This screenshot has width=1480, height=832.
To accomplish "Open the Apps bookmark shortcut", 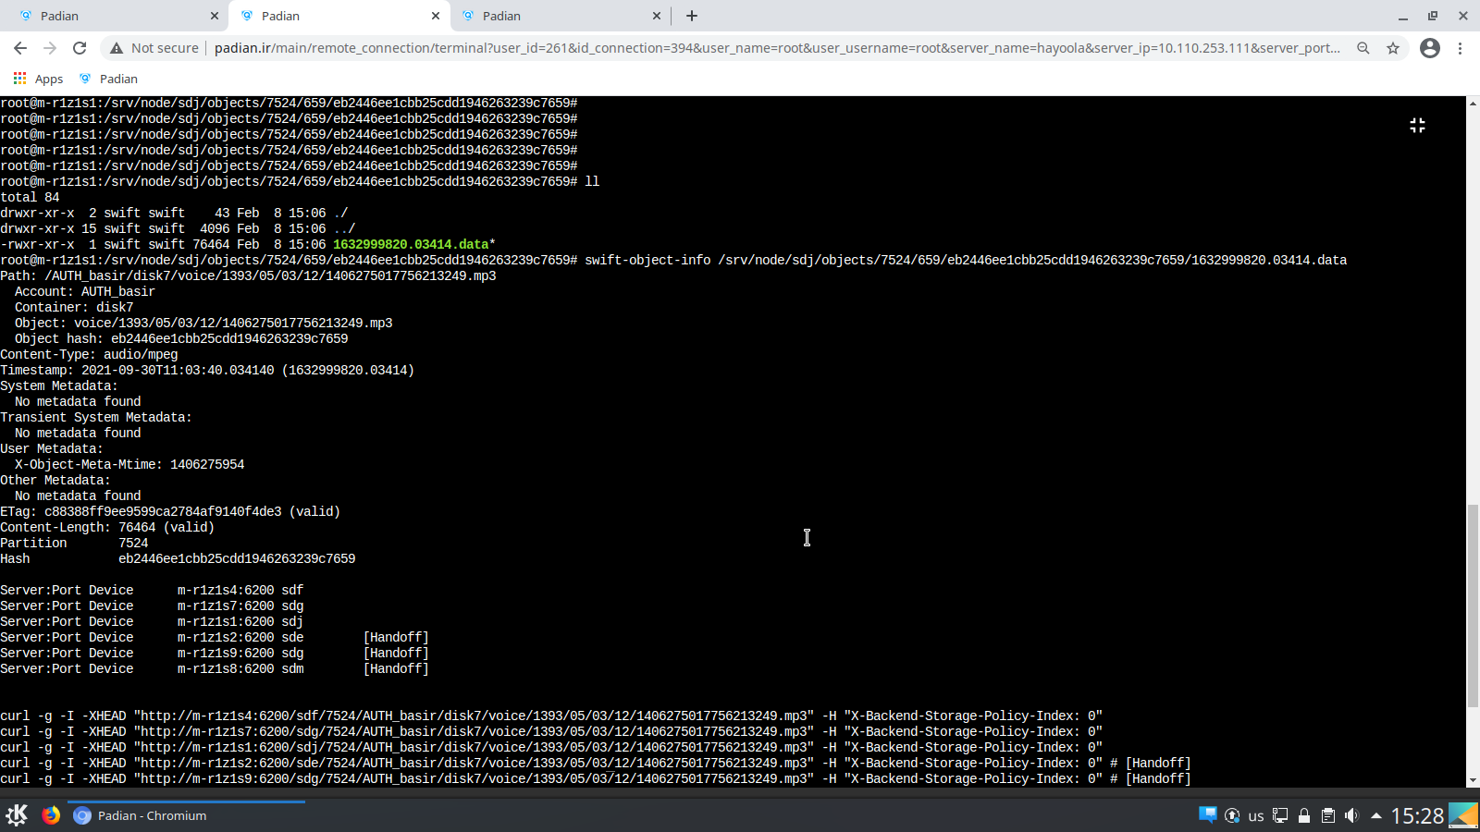I will click(x=38, y=80).
